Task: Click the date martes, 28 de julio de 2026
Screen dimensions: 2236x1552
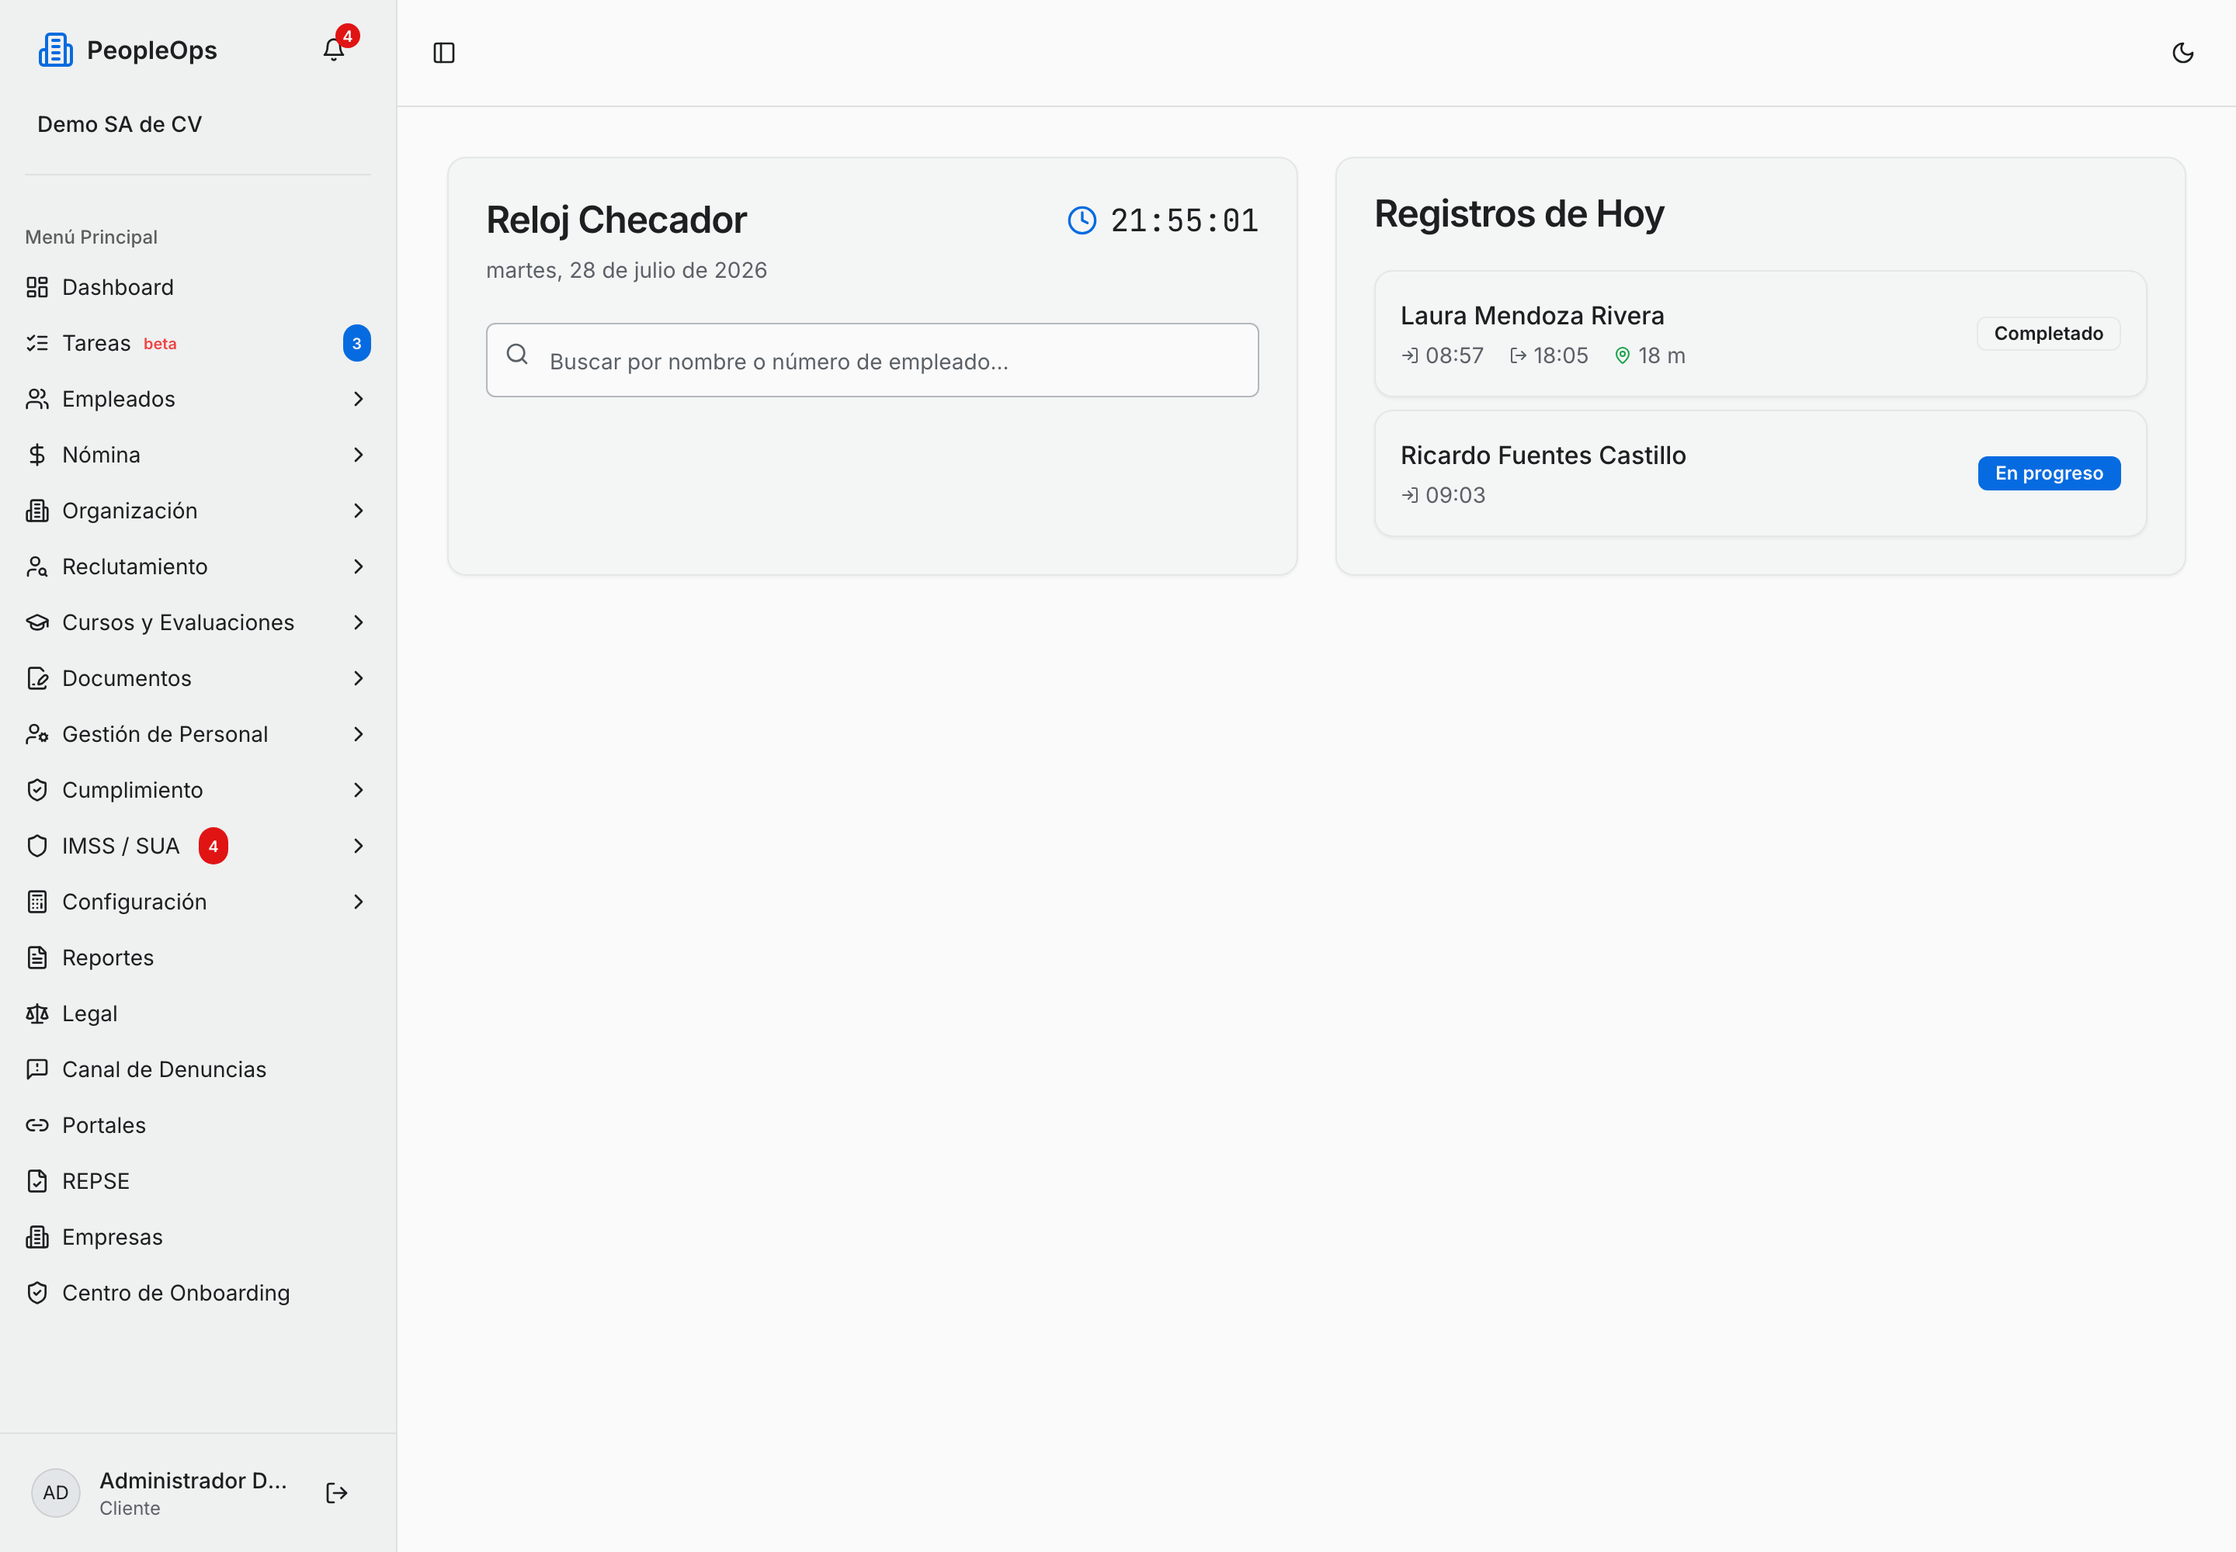Action: point(627,270)
